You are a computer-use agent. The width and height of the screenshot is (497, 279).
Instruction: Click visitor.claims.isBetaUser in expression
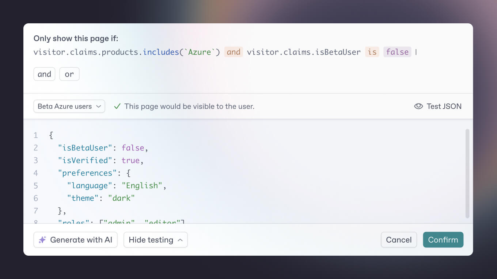304,52
